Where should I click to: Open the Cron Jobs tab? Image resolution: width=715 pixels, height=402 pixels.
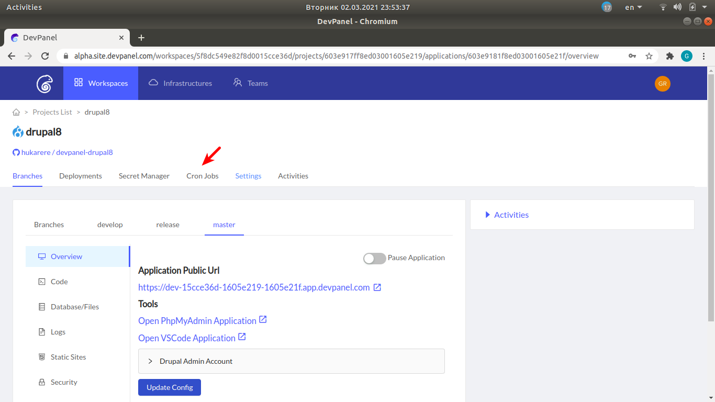click(x=202, y=176)
